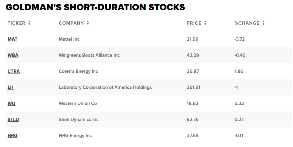This screenshot has width=293, height=147.
Task: Open the LH ticker link
Action: (11, 87)
